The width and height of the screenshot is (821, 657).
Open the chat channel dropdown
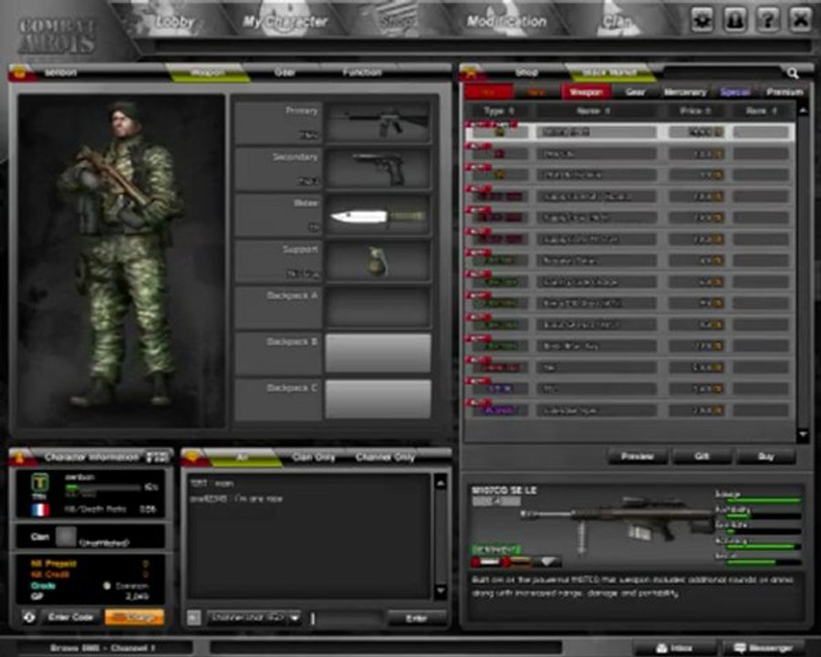point(254,619)
